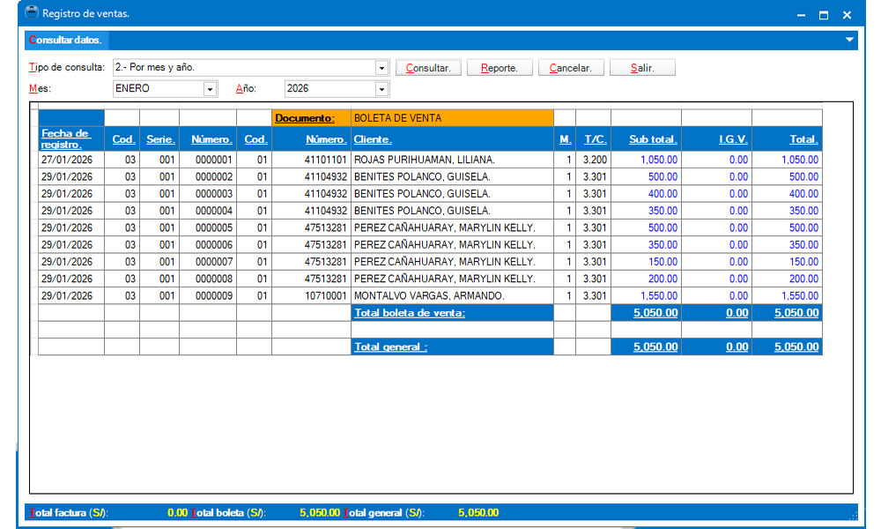The height and width of the screenshot is (529, 881).
Task: Open the Año dropdown arrow
Action: 381,89
